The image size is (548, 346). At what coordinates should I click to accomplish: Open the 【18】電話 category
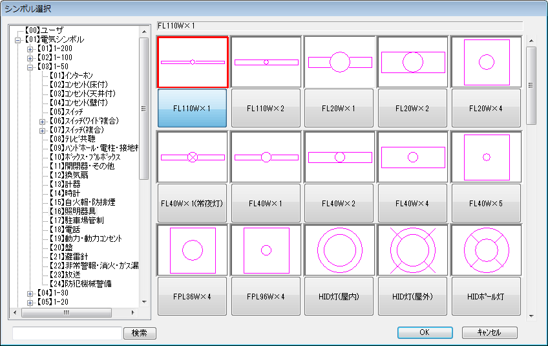(65, 230)
